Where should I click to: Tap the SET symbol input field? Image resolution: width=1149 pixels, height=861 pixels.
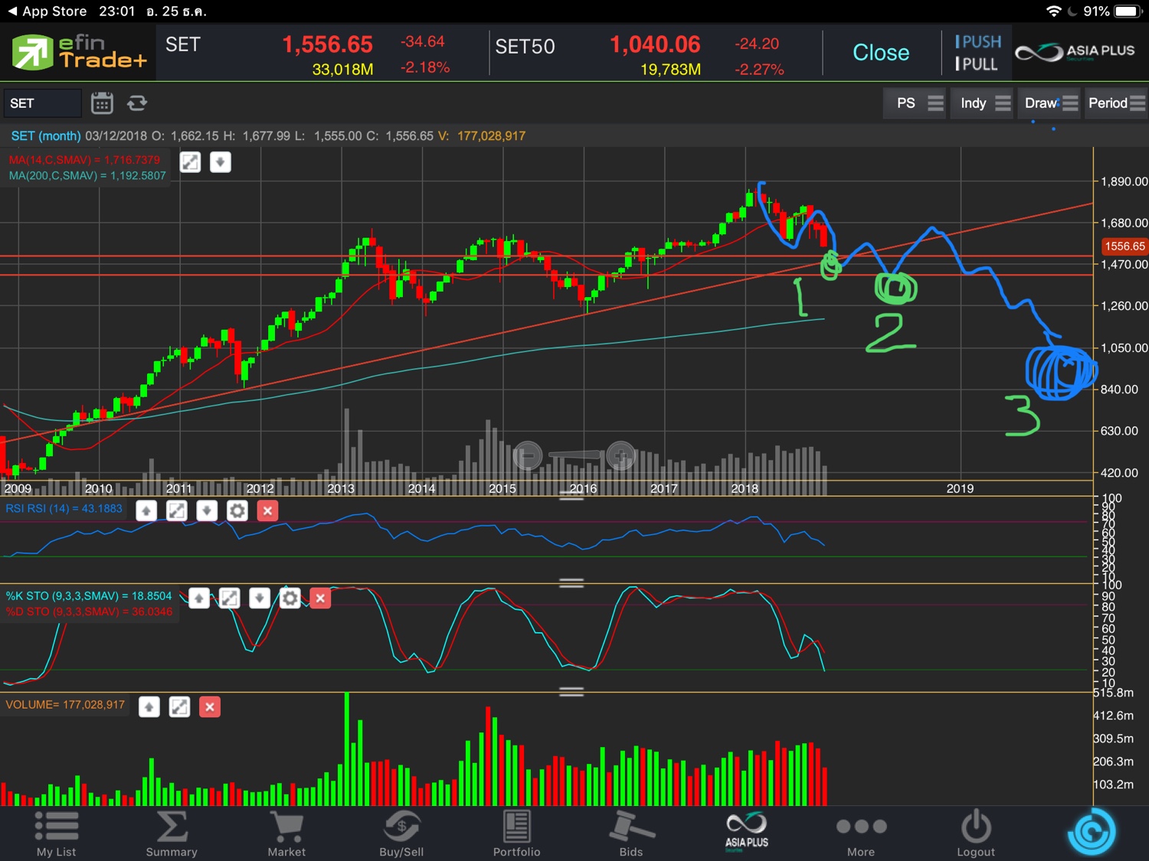[42, 103]
